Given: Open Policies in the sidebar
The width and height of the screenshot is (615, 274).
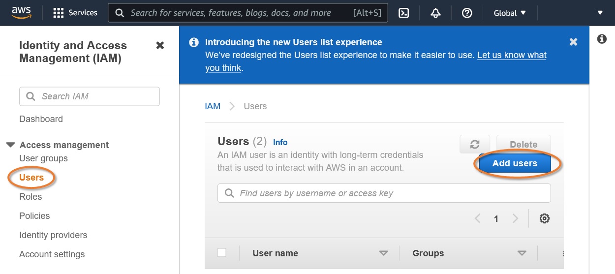Looking at the screenshot, I should click(x=34, y=216).
